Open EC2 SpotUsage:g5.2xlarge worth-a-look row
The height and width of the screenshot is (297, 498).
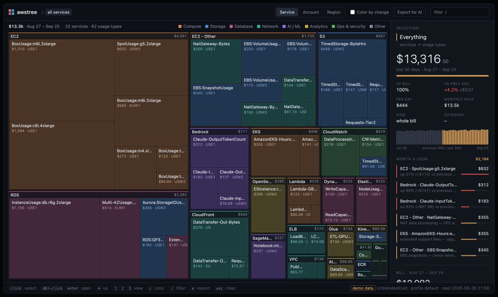(x=442, y=171)
